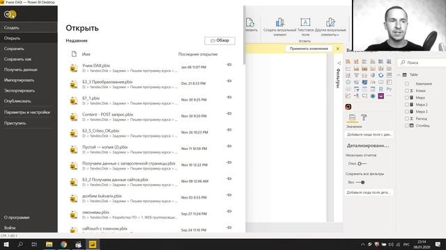446x250 pixels.
Task: Tick the Мера field checkbox
Action: 407,97
